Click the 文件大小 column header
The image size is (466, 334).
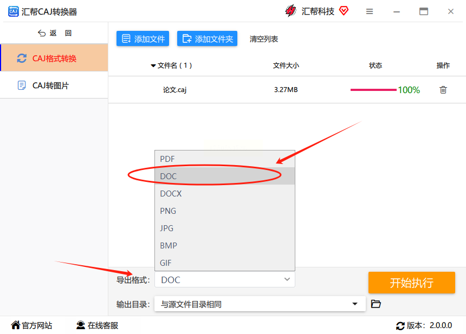point(286,66)
